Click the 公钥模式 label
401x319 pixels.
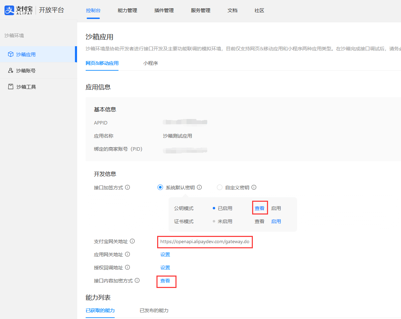(184, 208)
